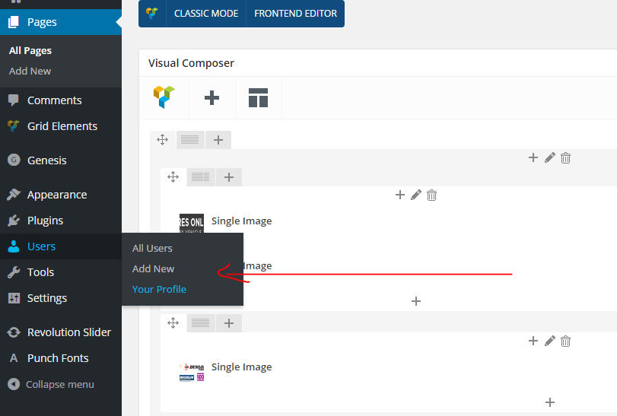The height and width of the screenshot is (416, 617).
Task: Click Single Image label next to tyres-online thumbnail
Action: tap(242, 221)
